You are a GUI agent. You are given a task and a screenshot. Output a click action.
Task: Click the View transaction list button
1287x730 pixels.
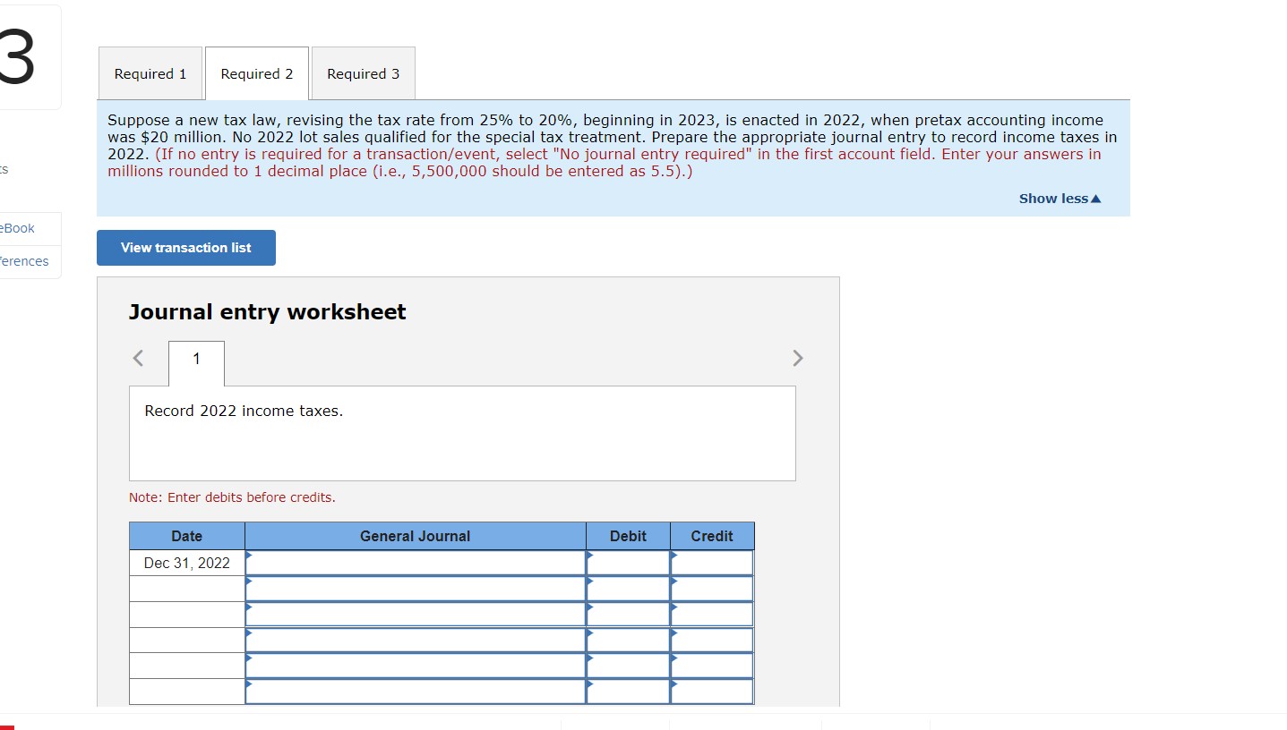pyautogui.click(x=185, y=248)
